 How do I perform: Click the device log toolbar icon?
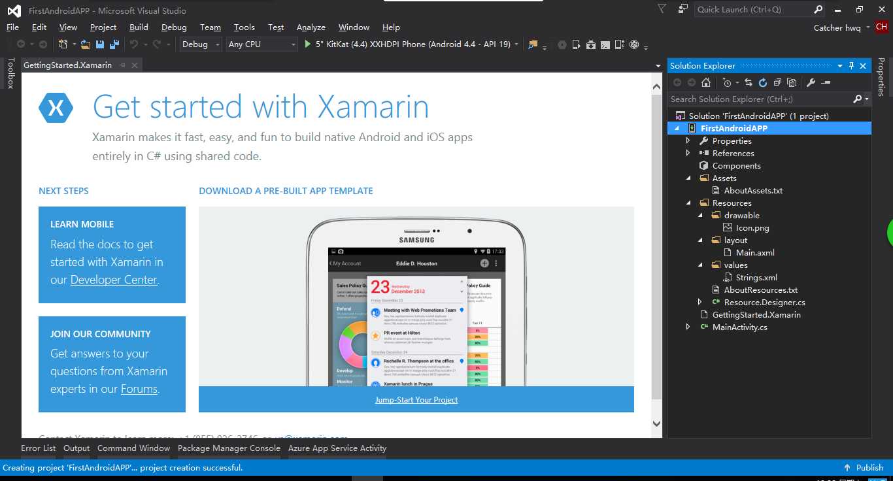[x=620, y=44]
